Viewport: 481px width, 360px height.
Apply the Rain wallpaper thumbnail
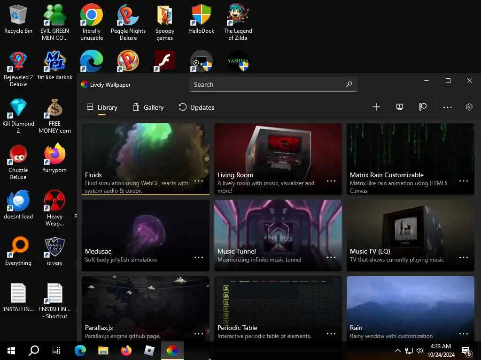411,308
